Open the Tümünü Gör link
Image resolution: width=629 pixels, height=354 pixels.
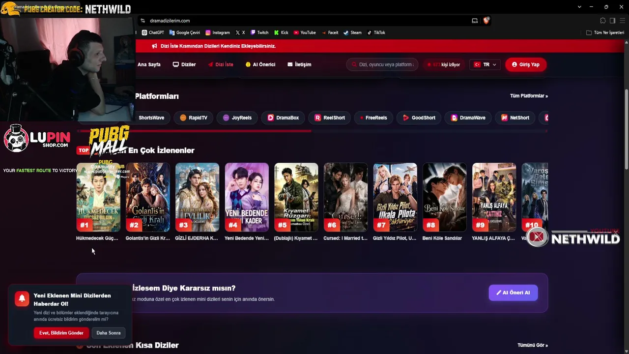pos(533,345)
